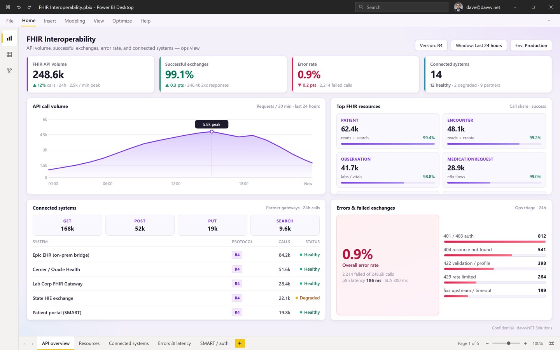Collapse the ribbon with chevron

coord(549,21)
